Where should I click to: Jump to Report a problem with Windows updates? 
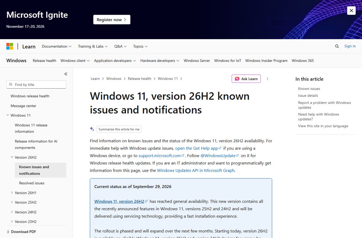tap(324, 105)
